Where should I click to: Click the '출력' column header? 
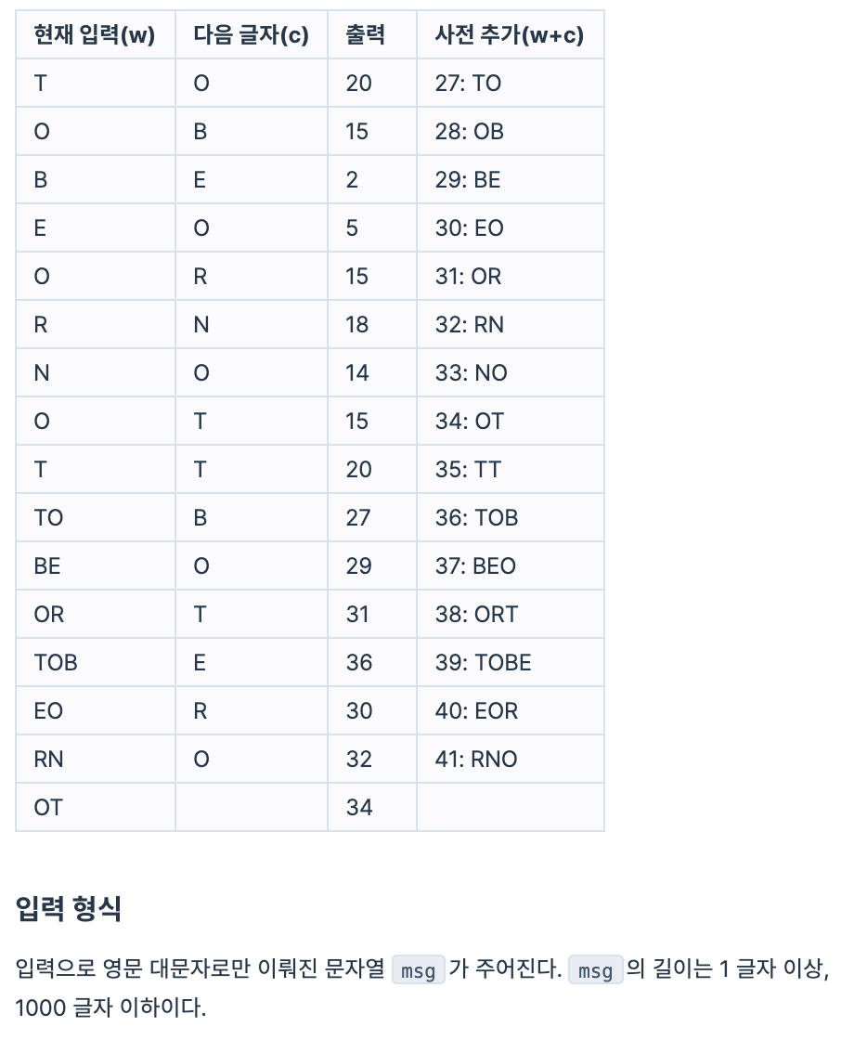(365, 35)
